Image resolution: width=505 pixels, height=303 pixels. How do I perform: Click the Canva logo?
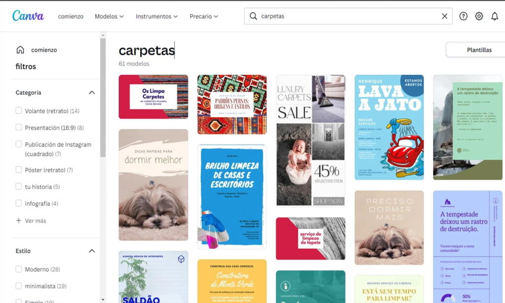[28, 16]
